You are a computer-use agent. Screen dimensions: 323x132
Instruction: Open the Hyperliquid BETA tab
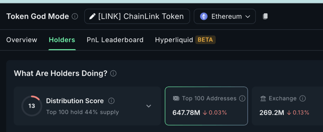point(185,40)
